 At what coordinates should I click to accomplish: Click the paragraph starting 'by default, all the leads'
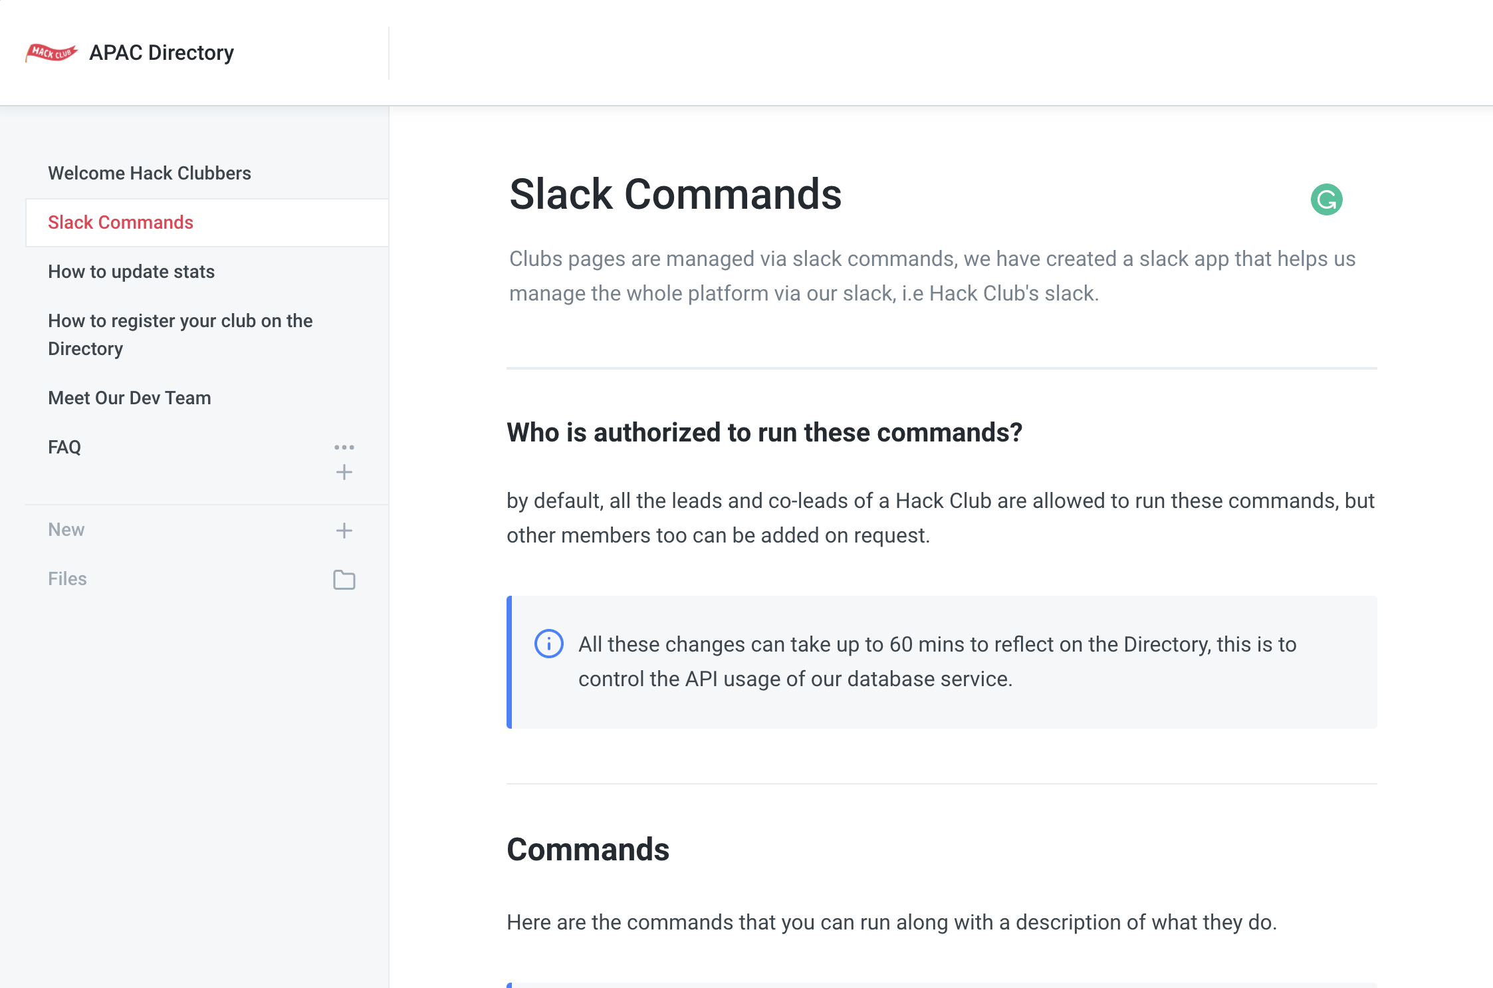point(941,518)
